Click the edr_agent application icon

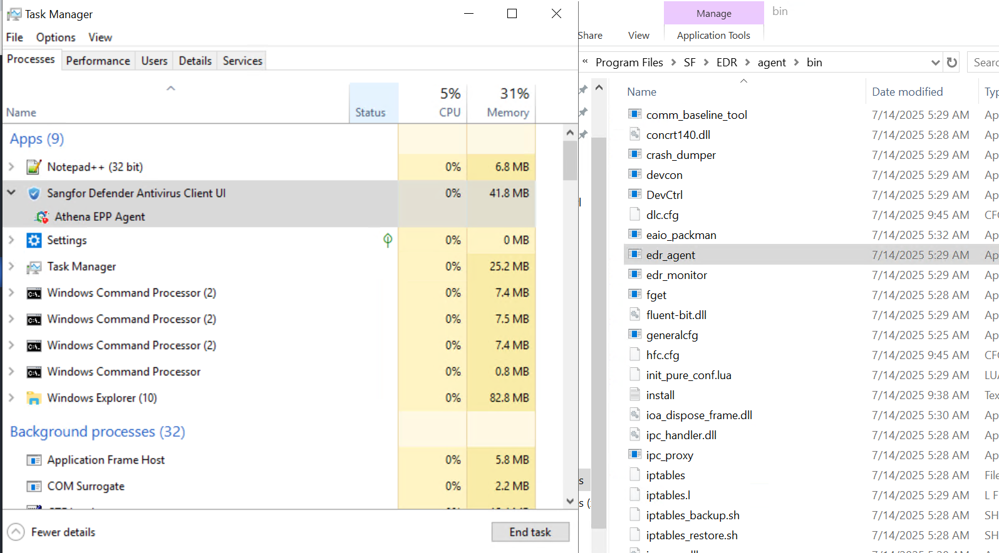tap(635, 255)
